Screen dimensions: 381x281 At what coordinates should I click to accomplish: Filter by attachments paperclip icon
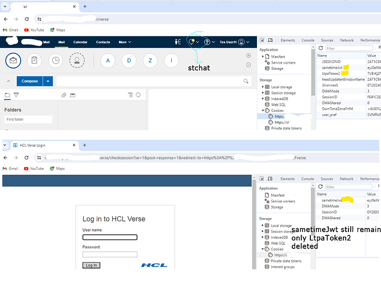(x=63, y=95)
